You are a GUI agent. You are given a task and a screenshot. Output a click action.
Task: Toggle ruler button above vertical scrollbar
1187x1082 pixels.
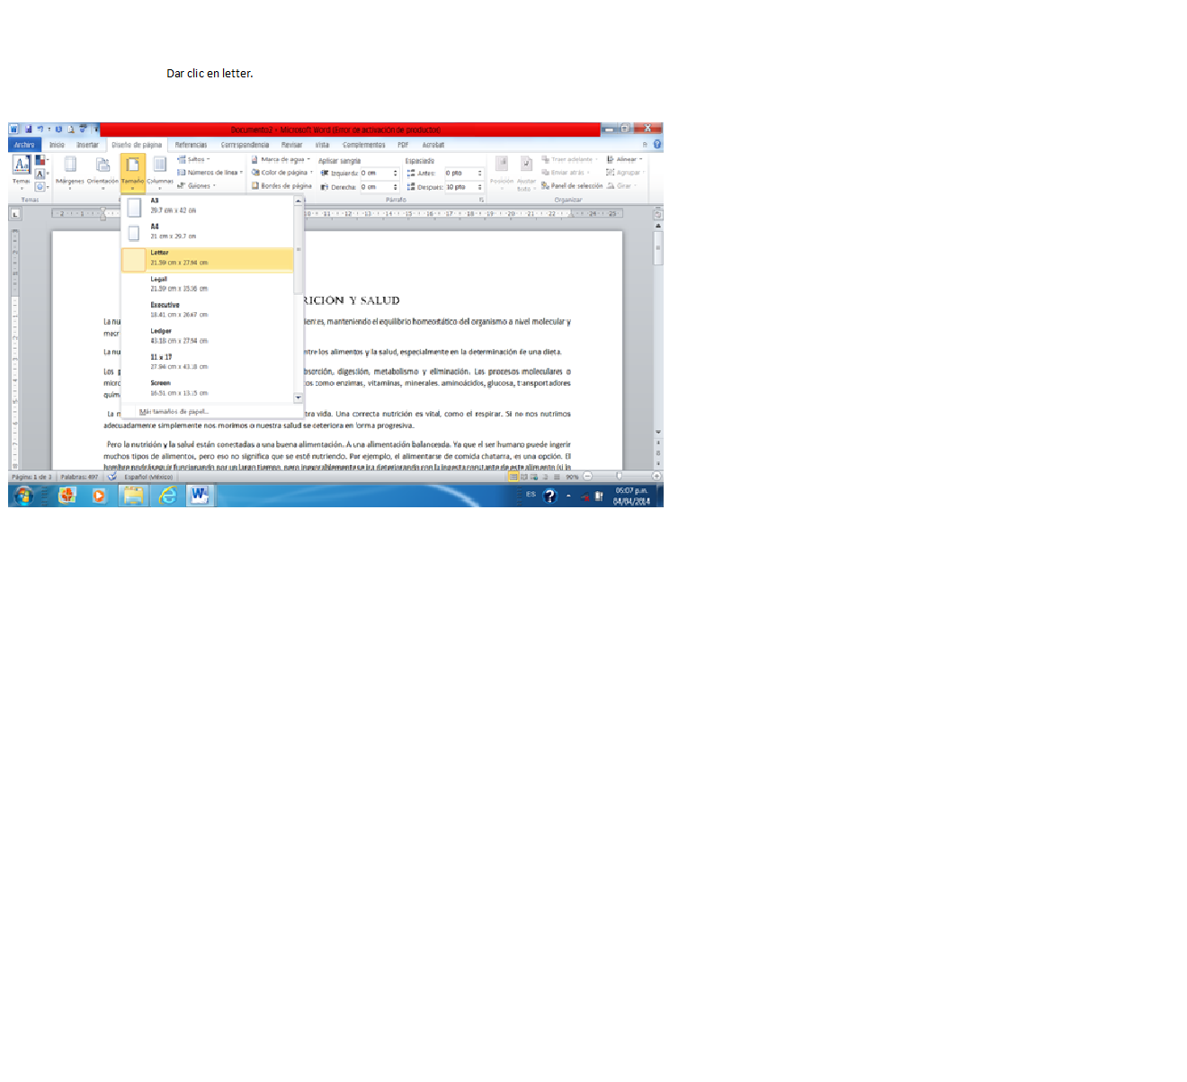tap(658, 214)
